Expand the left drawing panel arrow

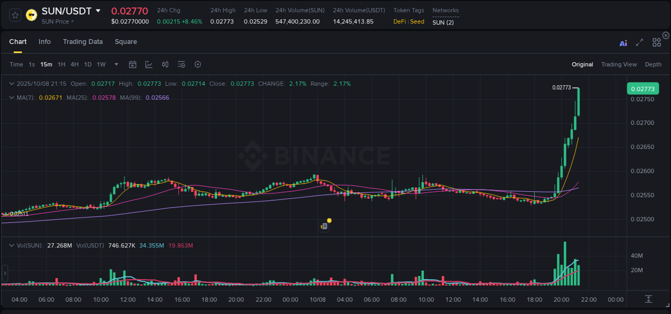pos(4,273)
